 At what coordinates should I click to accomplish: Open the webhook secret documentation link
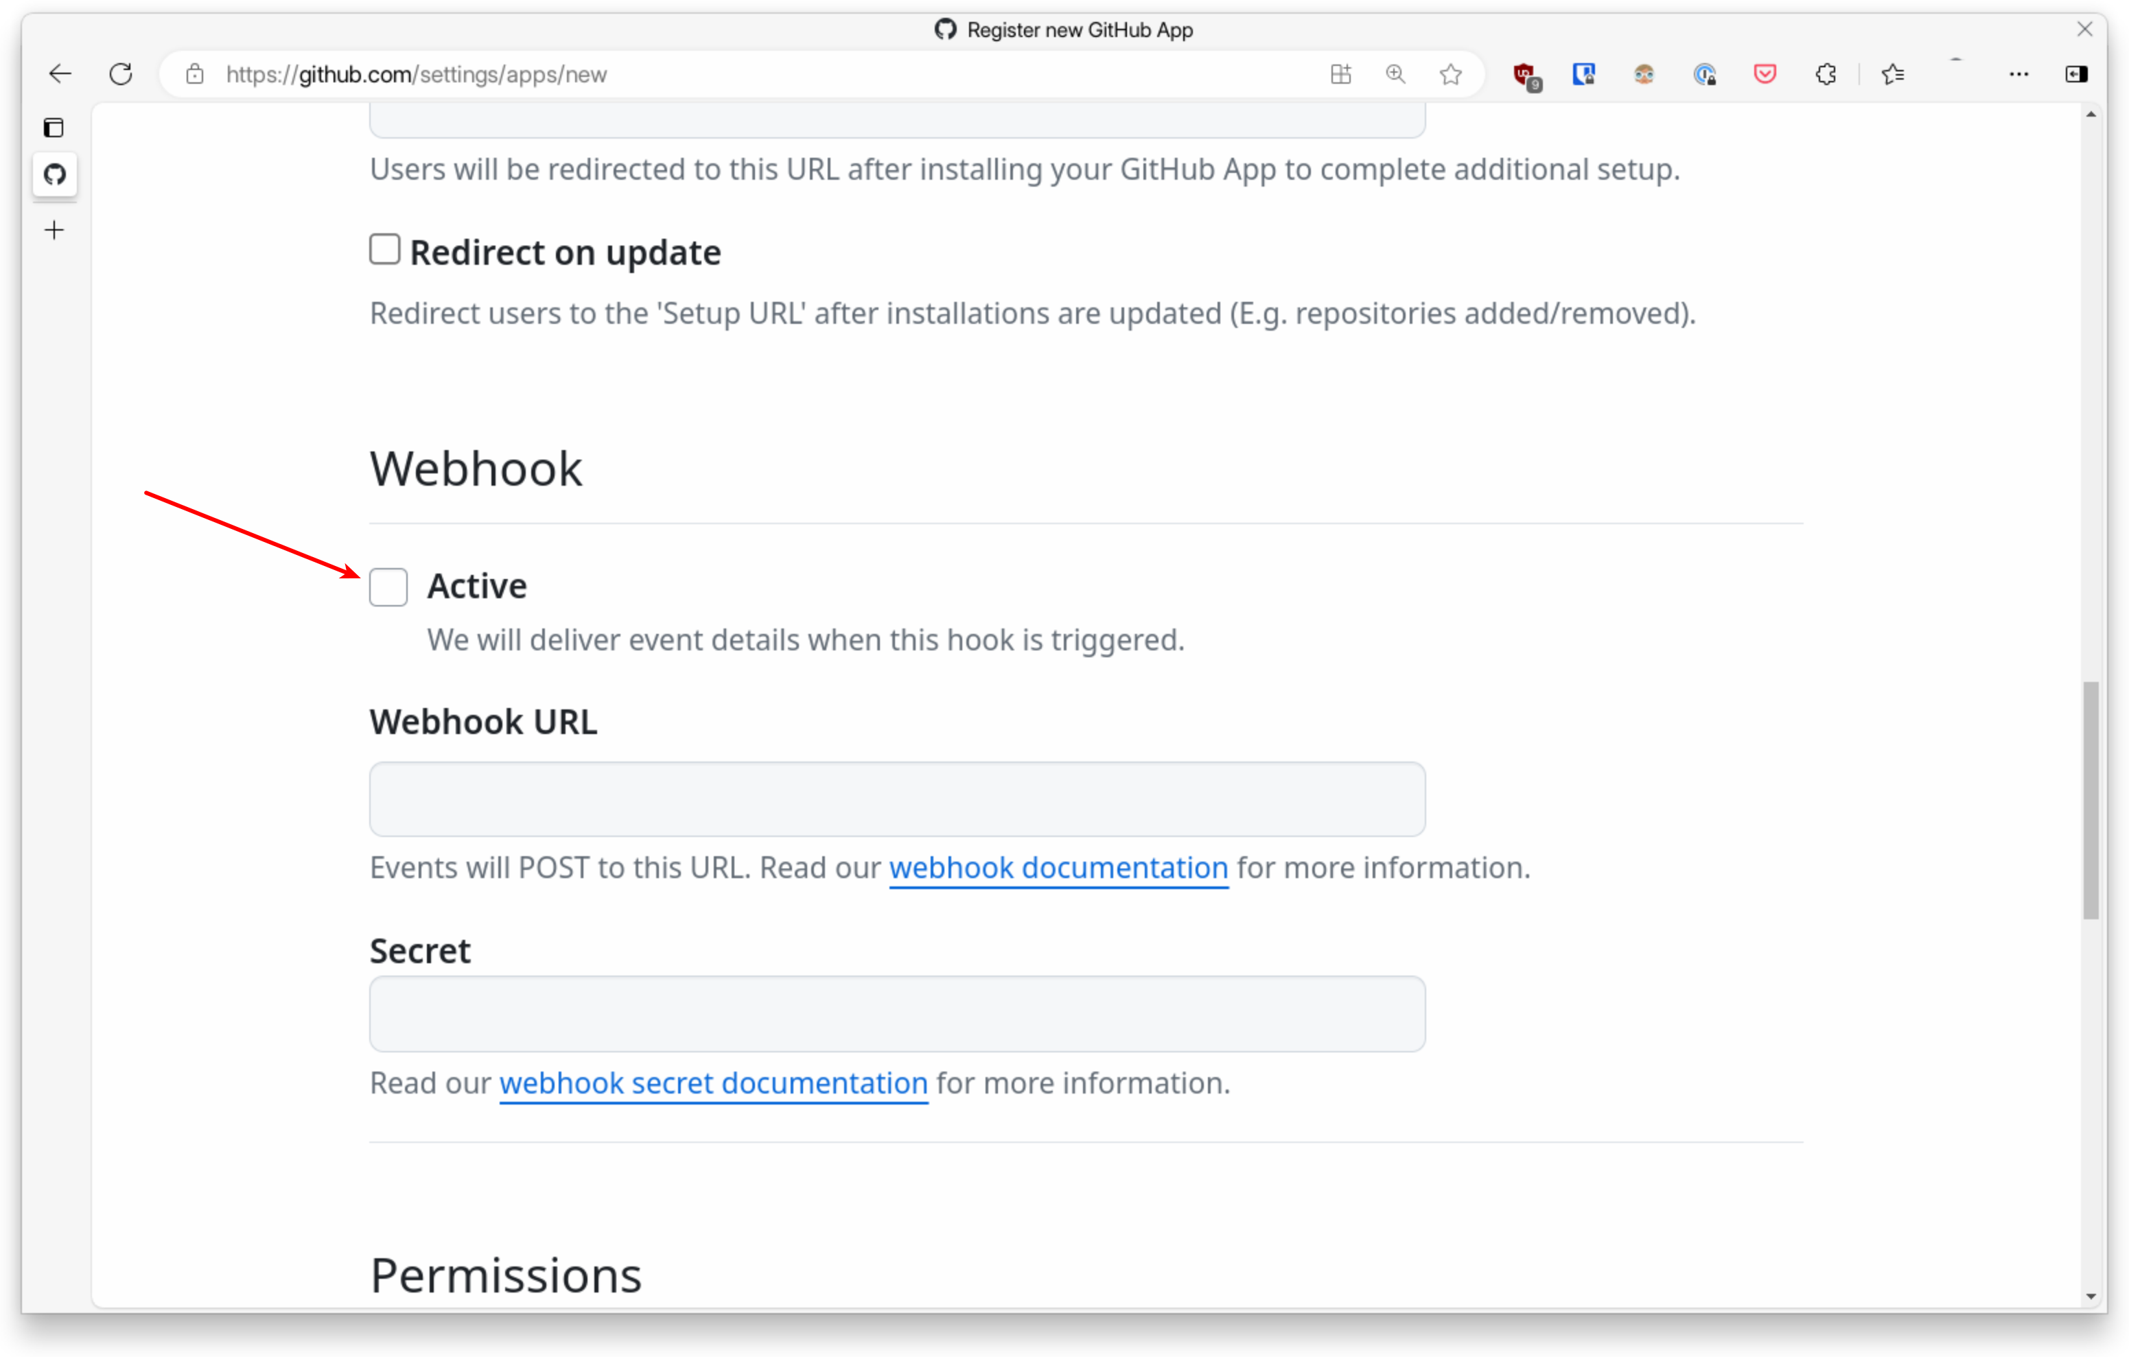point(712,1084)
